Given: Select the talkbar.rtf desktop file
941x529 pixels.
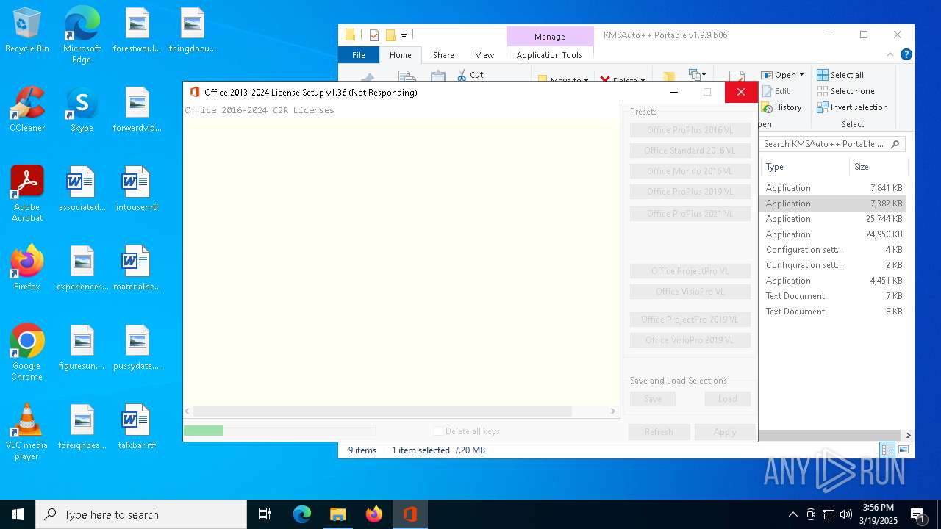Looking at the screenshot, I should click(x=137, y=428).
